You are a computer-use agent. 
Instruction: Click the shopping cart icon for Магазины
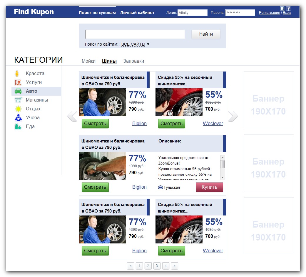pyautogui.click(x=18, y=100)
